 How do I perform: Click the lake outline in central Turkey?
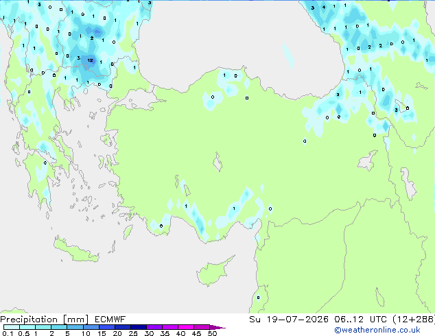[217, 162]
